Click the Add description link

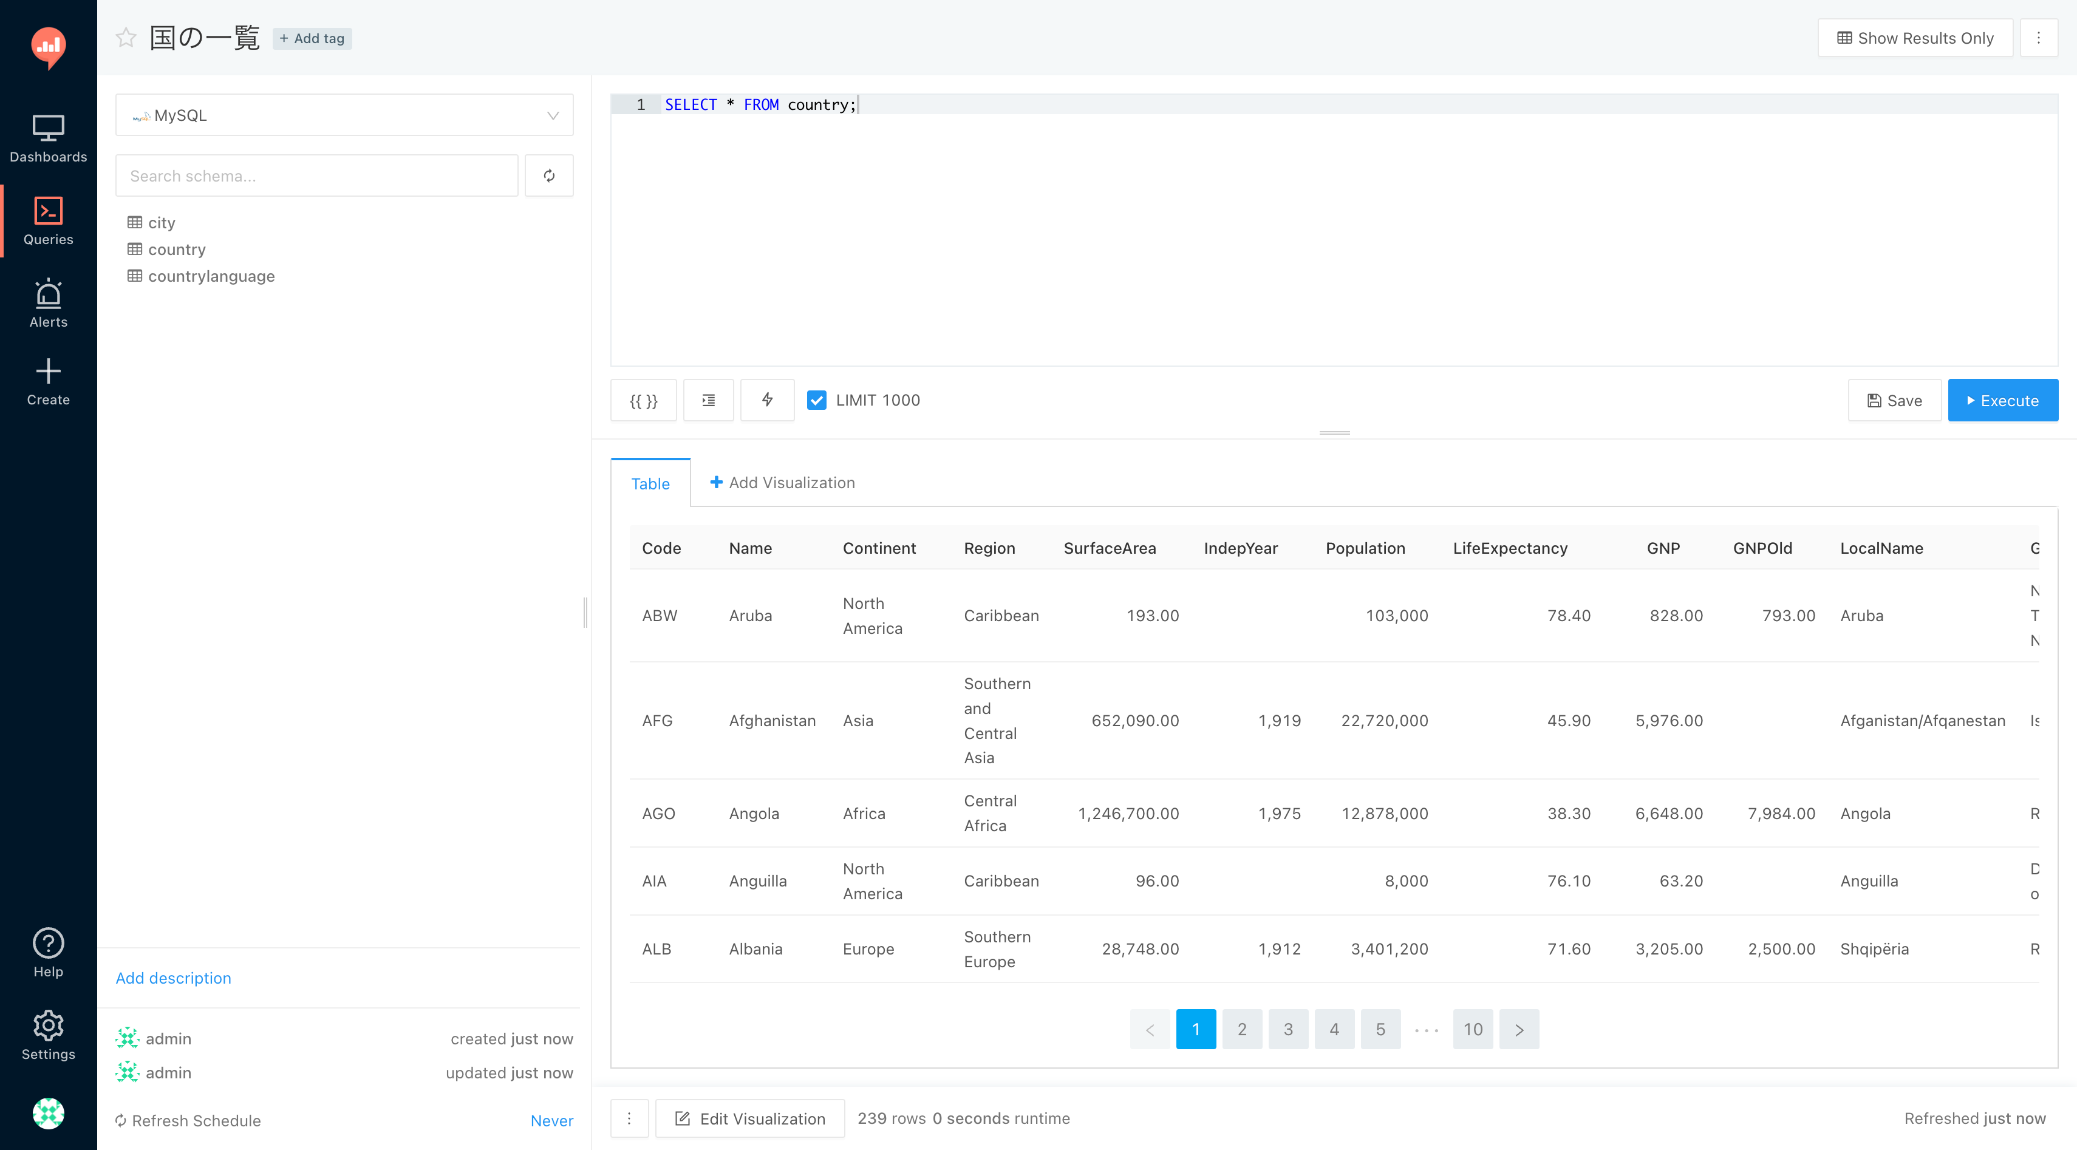[173, 978]
